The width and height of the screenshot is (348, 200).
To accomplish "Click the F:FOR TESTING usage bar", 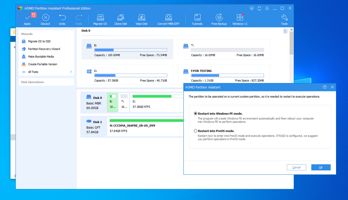I will click(x=227, y=75).
